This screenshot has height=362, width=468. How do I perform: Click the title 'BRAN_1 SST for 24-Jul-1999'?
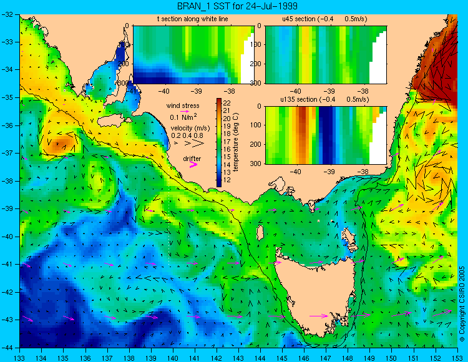[x=237, y=6]
